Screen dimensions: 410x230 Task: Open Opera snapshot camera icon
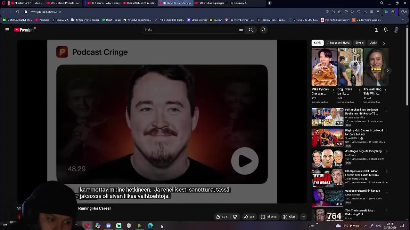click(340, 12)
